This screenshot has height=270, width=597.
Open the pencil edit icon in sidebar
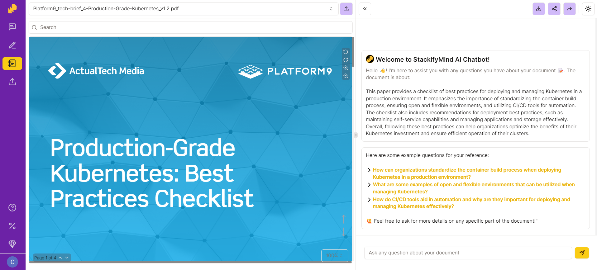(x=12, y=45)
